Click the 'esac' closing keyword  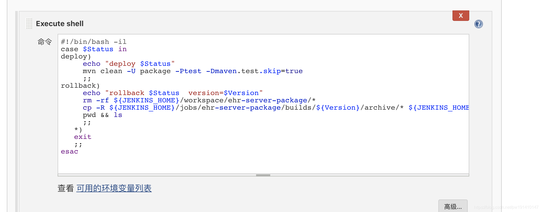point(69,151)
